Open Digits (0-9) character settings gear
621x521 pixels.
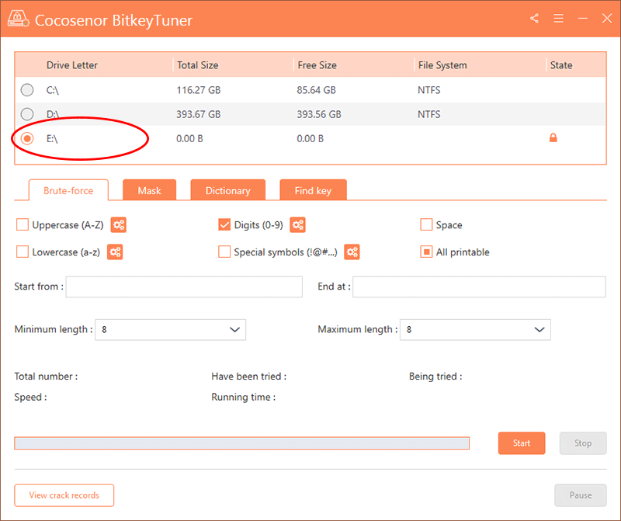[x=298, y=224]
